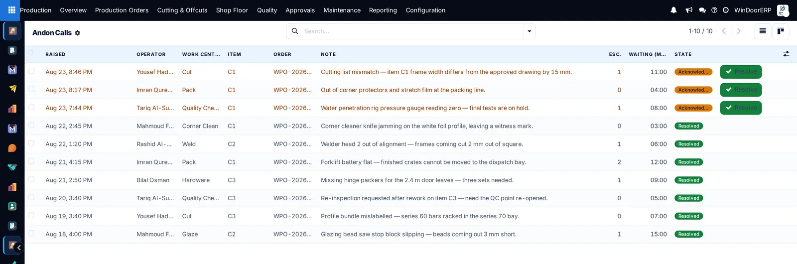
Task: Open the help question-mark icon
Action: tap(714, 10)
